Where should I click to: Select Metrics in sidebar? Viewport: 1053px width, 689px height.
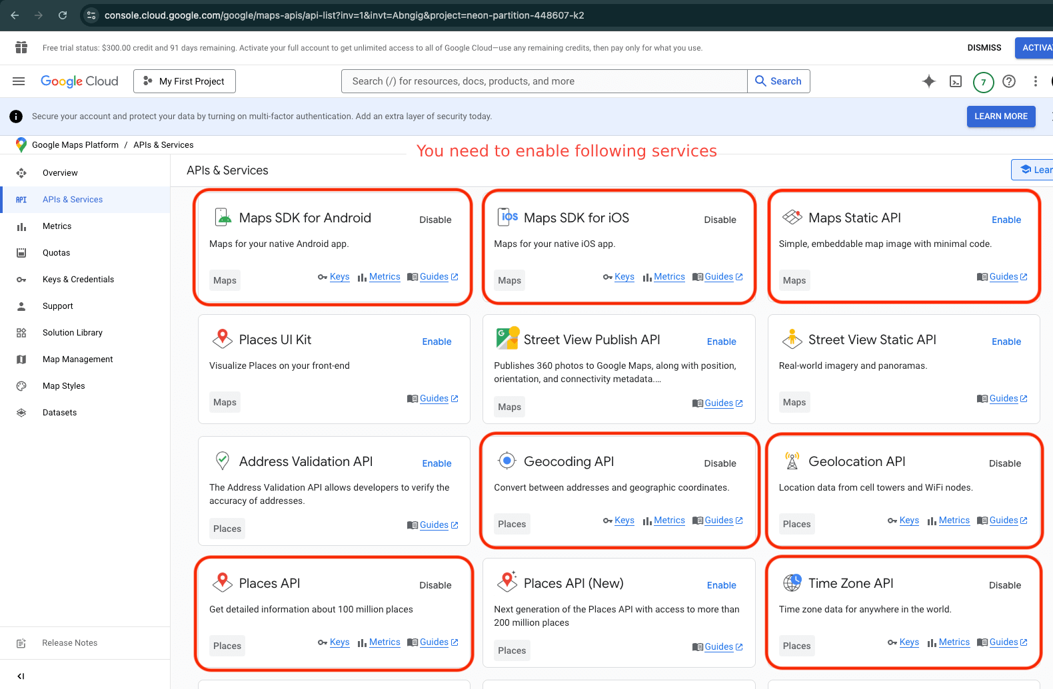point(85,226)
